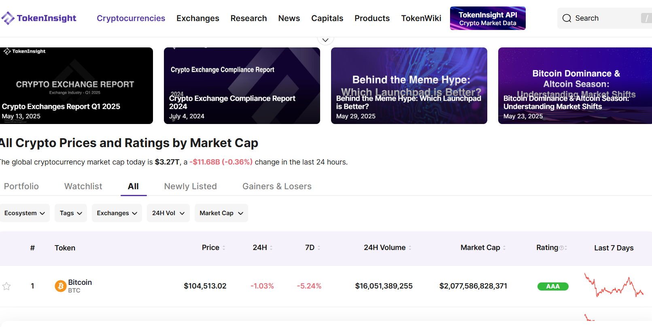652x327 pixels.
Task: Expand the Exchanges filter dropdown
Action: pyautogui.click(x=117, y=213)
